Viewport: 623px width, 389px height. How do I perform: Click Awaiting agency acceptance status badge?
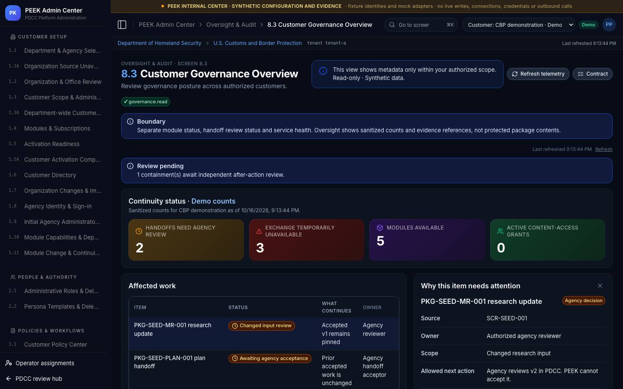point(270,358)
